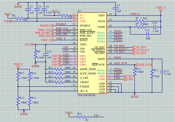Click the VR_RDY output port arrow
The width and height of the screenshot is (175, 122).
(x=134, y=47)
